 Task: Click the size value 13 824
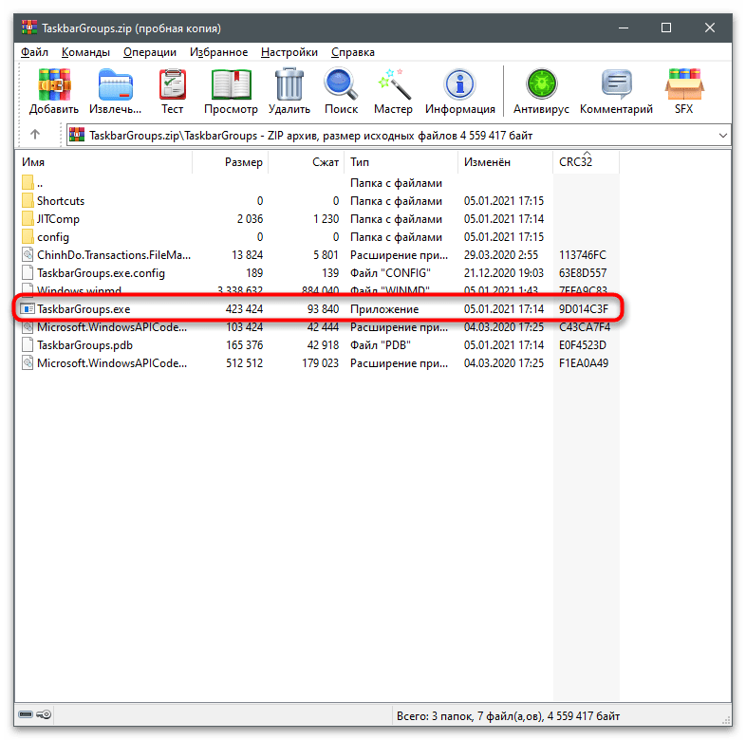247,255
